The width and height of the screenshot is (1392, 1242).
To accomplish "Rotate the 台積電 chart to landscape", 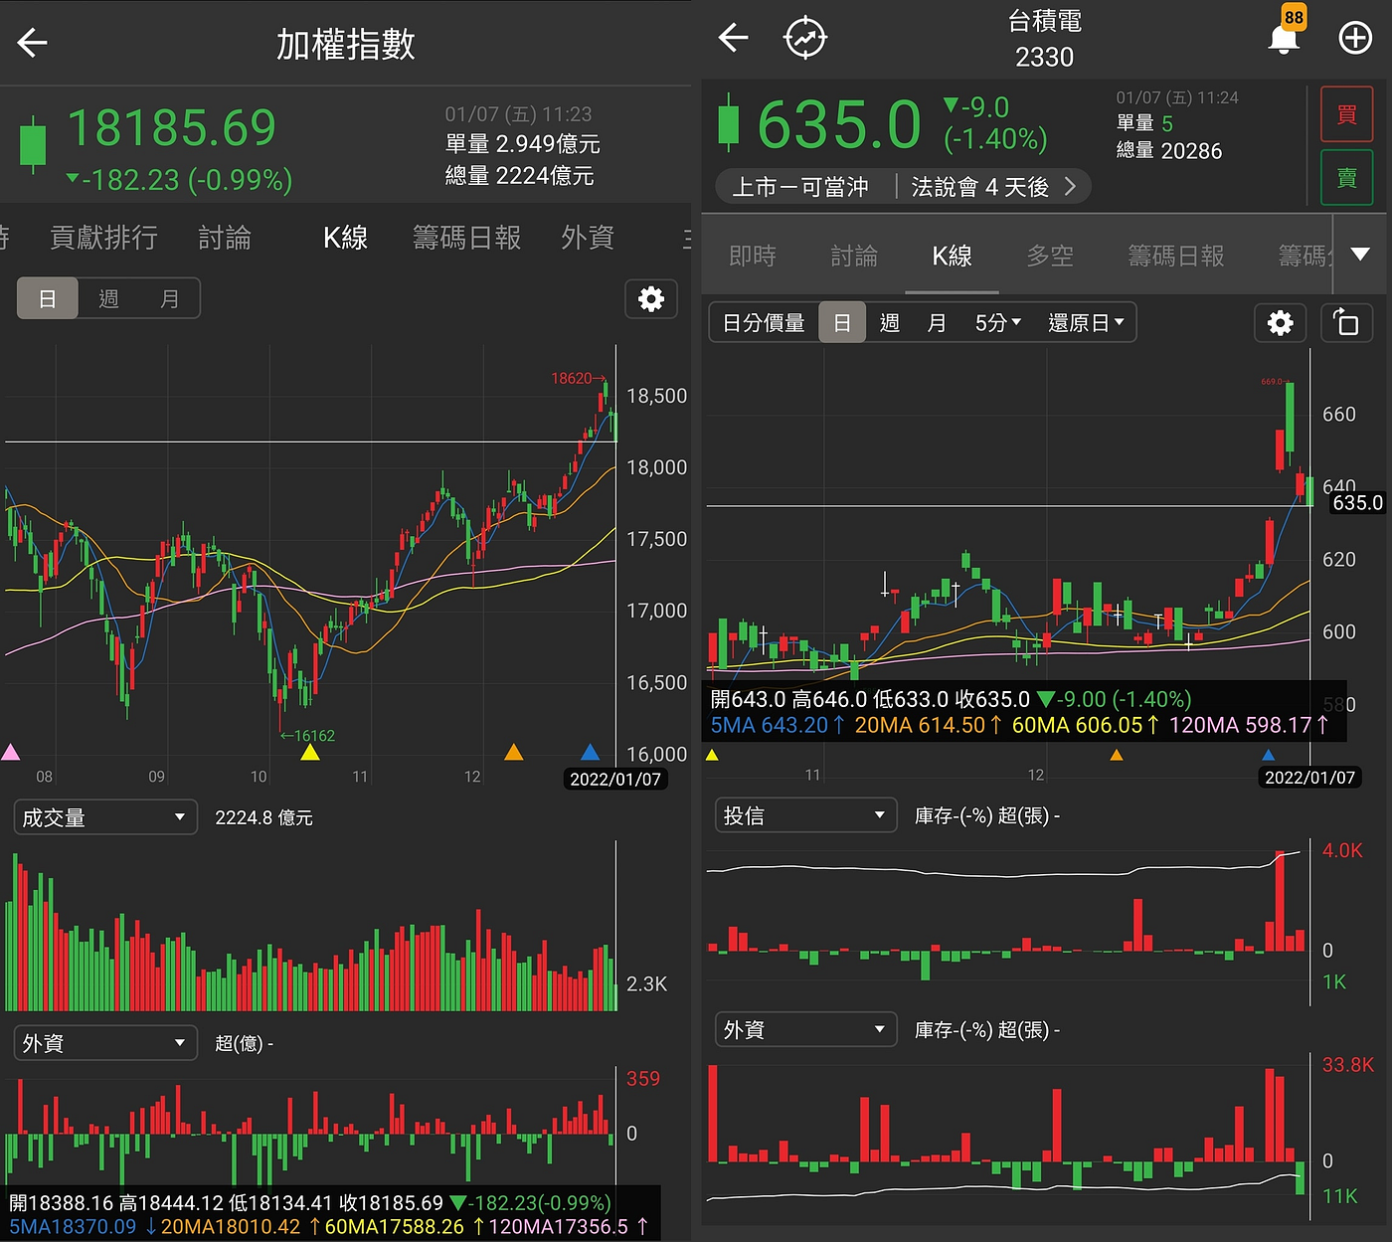I will 1346,322.
